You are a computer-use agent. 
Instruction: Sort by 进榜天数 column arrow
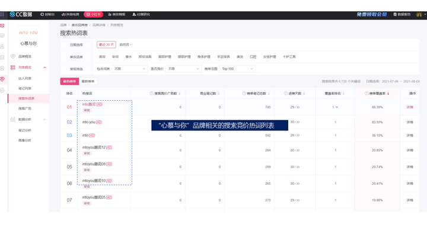304,94
